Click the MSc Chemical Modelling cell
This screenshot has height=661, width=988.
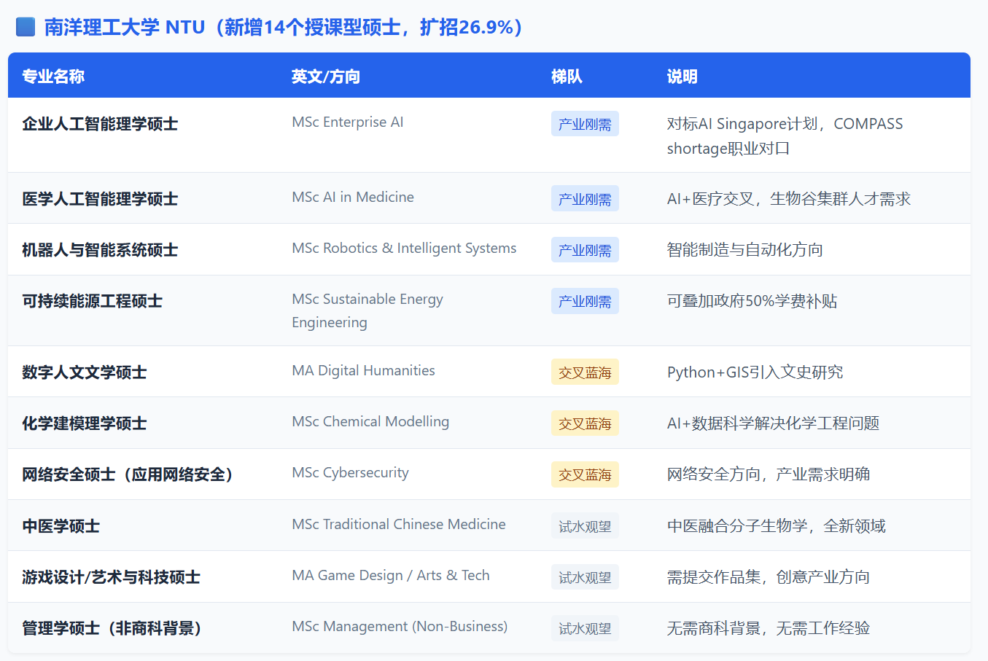coord(370,422)
